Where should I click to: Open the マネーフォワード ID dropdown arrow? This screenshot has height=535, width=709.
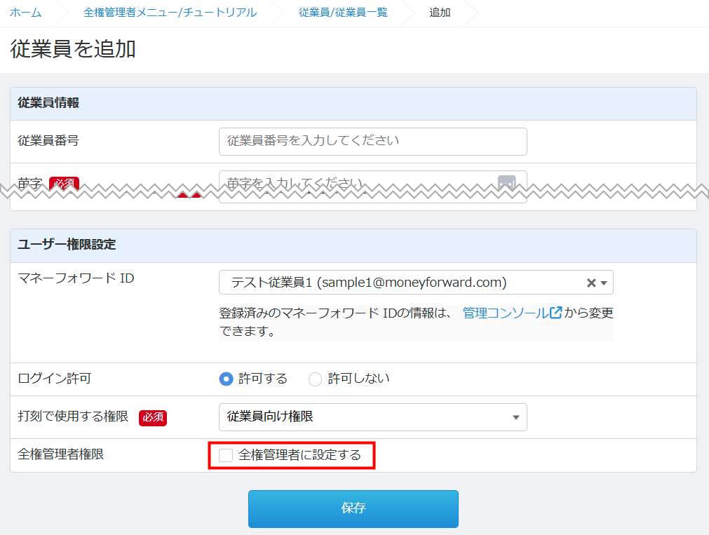pos(604,283)
